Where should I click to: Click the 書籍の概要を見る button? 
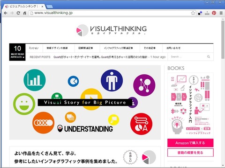[x=190, y=153]
